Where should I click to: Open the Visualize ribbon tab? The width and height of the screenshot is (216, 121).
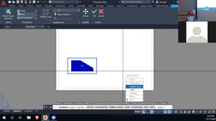[x=49, y=6]
